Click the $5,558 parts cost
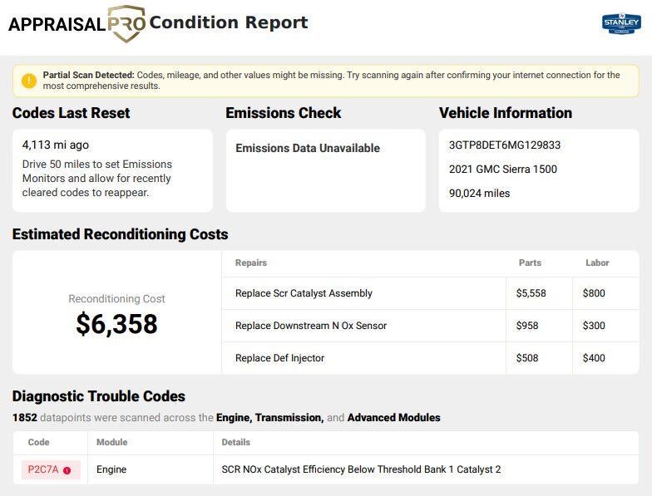Image resolution: width=652 pixels, height=496 pixels. (x=531, y=293)
